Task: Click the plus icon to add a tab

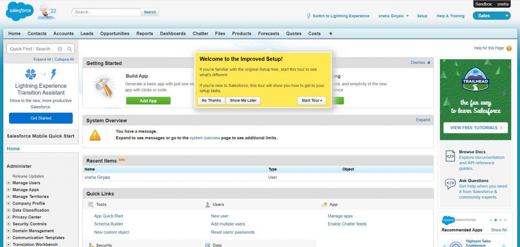Action: (330, 34)
